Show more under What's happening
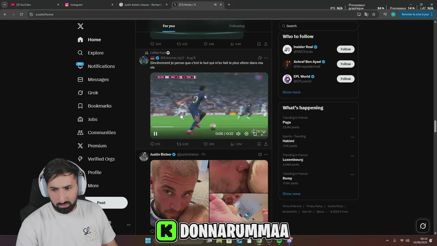 (291, 194)
